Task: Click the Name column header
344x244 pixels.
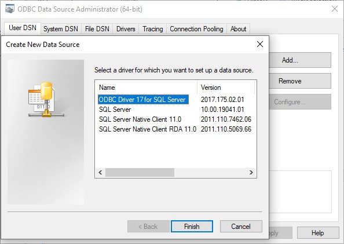Action: click(x=147, y=88)
